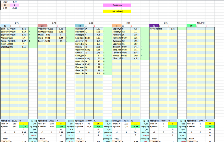Select the red header cell '23'

pos(42,26)
